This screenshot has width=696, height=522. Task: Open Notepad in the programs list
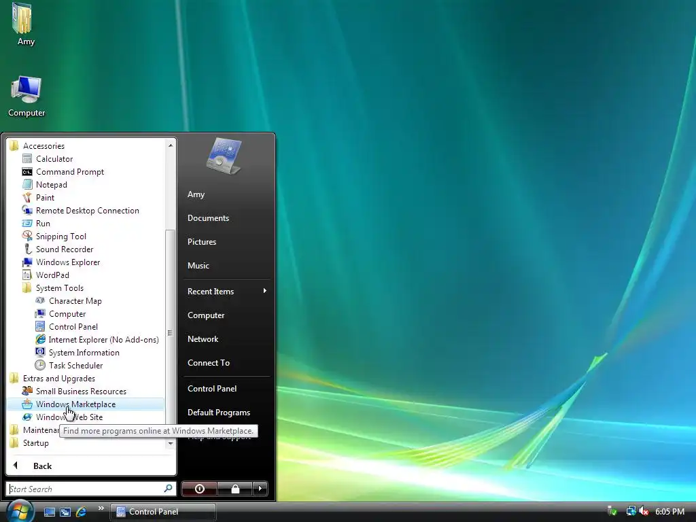click(52, 185)
